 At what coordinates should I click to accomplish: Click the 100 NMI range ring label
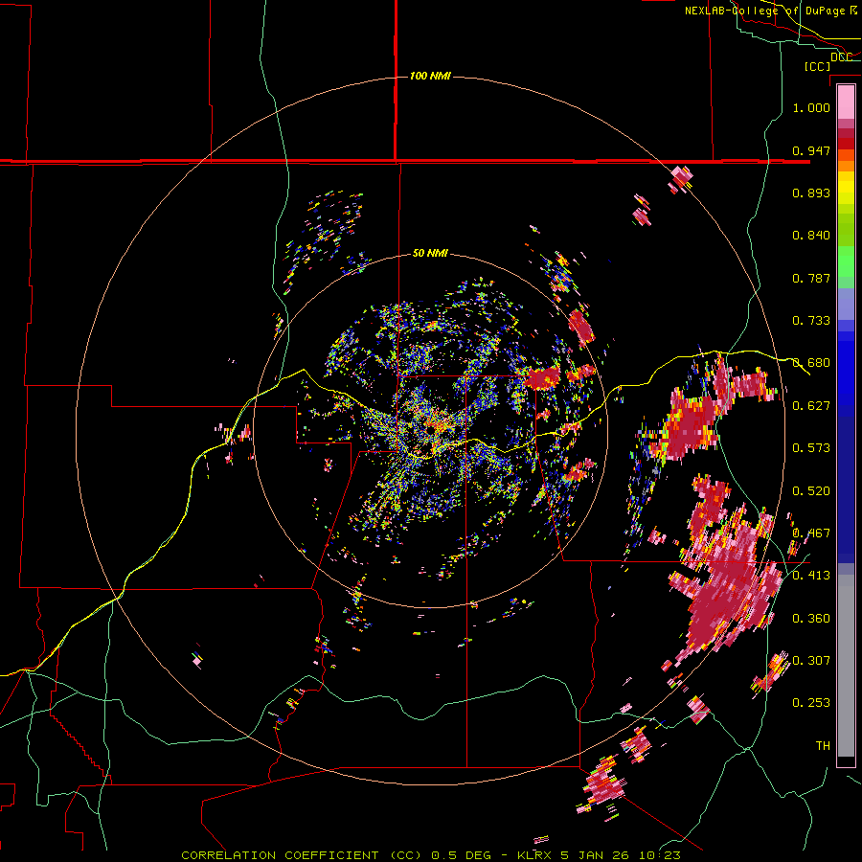point(430,76)
